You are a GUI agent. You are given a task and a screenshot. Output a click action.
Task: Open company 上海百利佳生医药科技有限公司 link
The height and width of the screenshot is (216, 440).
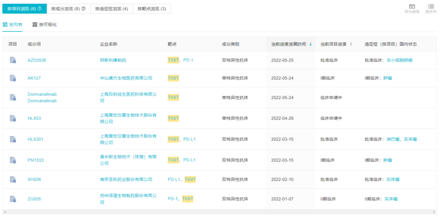[x=128, y=97]
